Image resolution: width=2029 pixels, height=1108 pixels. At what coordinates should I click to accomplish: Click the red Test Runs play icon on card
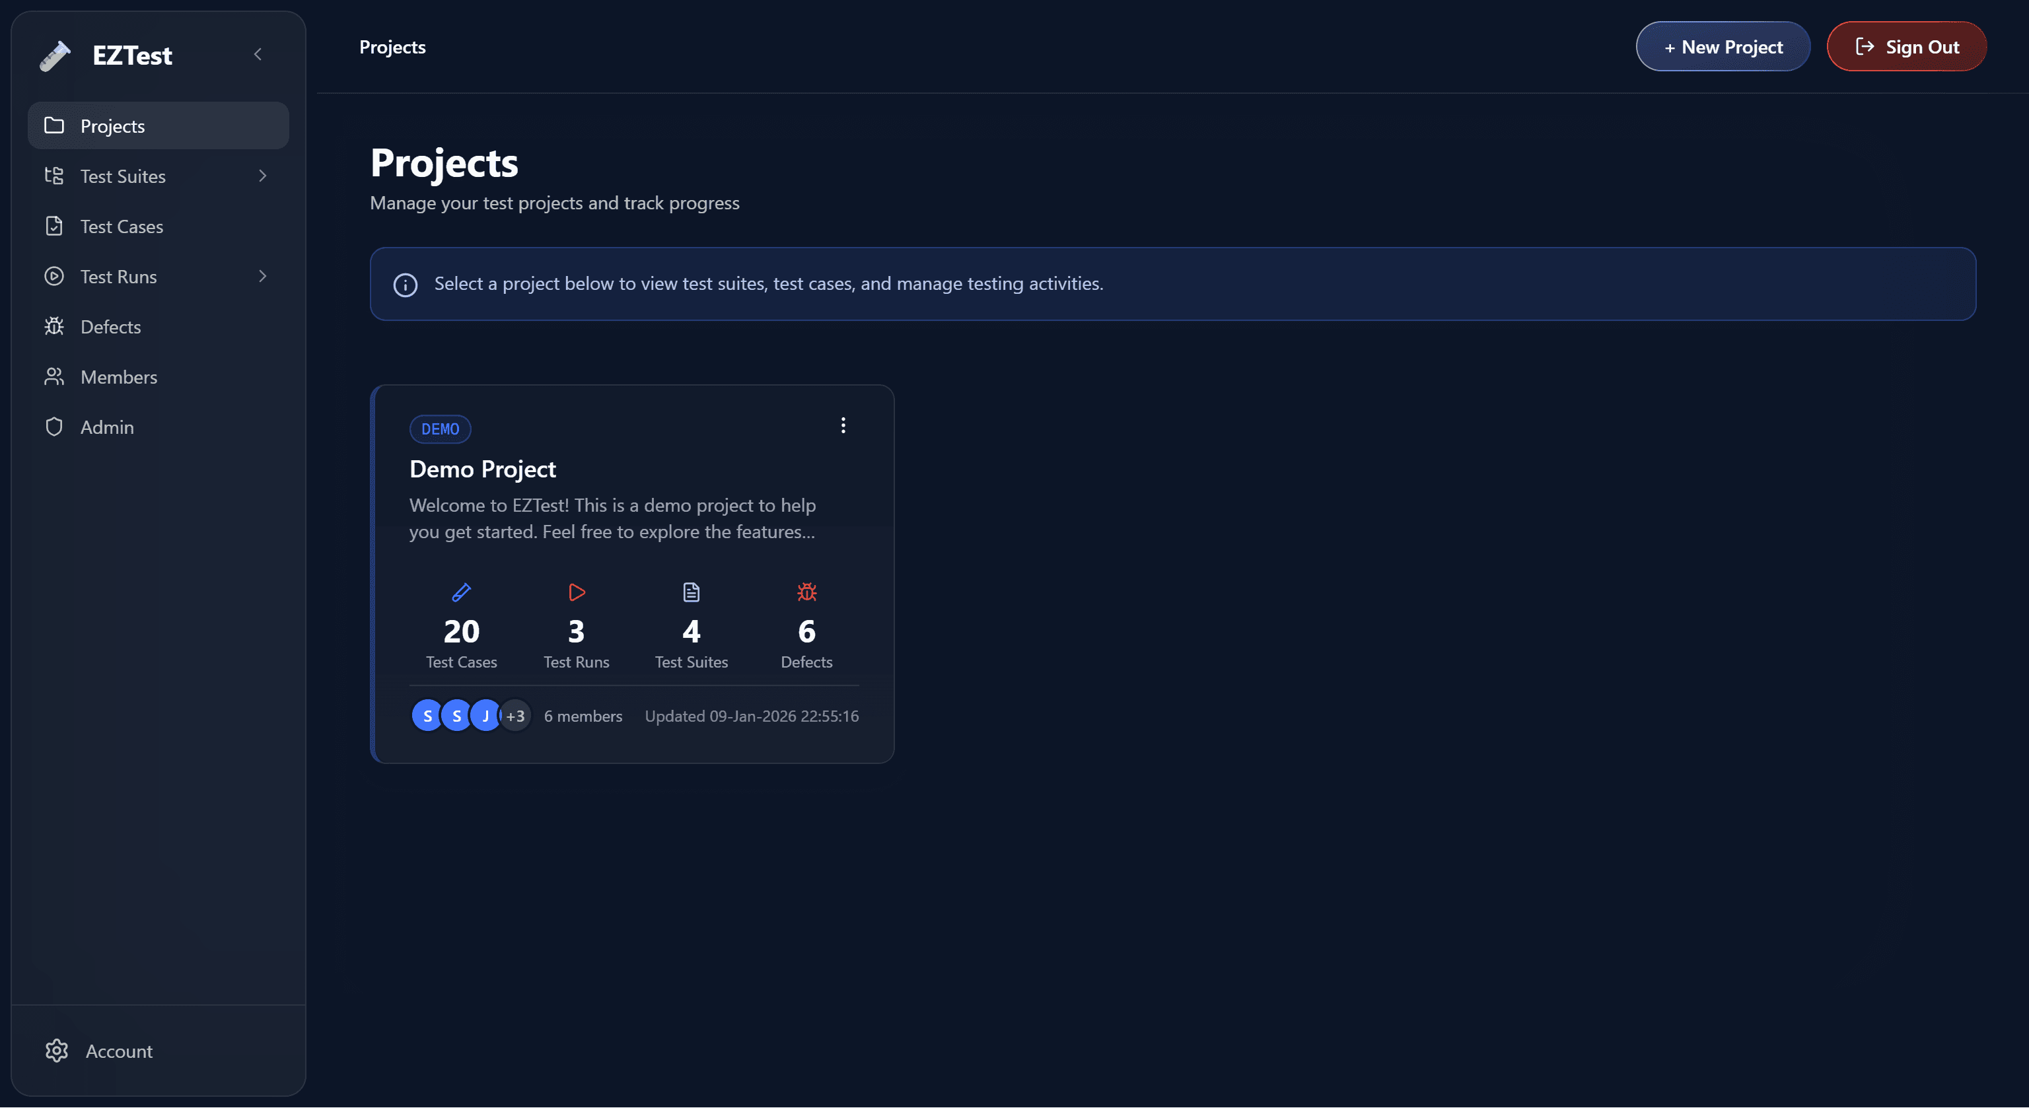click(577, 592)
